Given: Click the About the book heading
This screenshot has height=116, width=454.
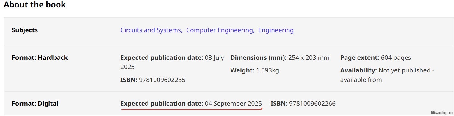Looking at the screenshot, I should click(35, 5).
